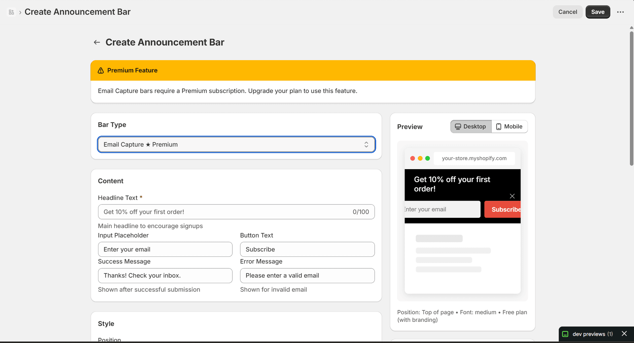
Task: Cancel creating the announcement bar
Action: (567, 12)
